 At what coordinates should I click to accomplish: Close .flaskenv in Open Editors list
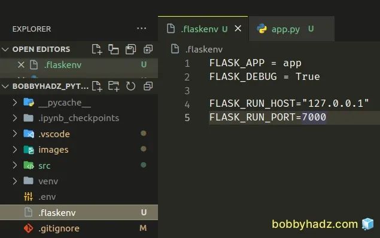click(x=21, y=65)
